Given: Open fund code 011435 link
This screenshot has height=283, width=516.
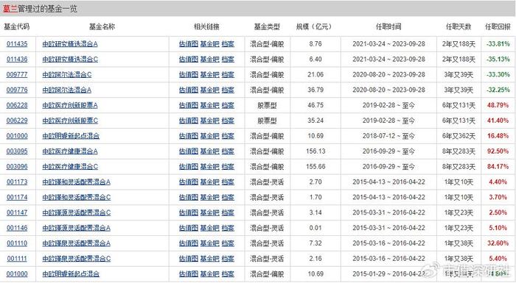Looking at the screenshot, I should click(x=17, y=44).
